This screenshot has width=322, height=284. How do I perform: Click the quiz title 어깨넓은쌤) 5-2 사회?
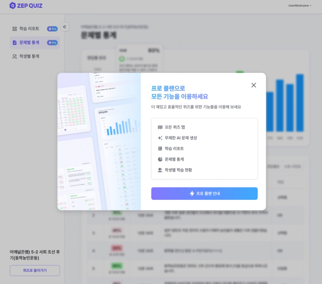[35, 255]
